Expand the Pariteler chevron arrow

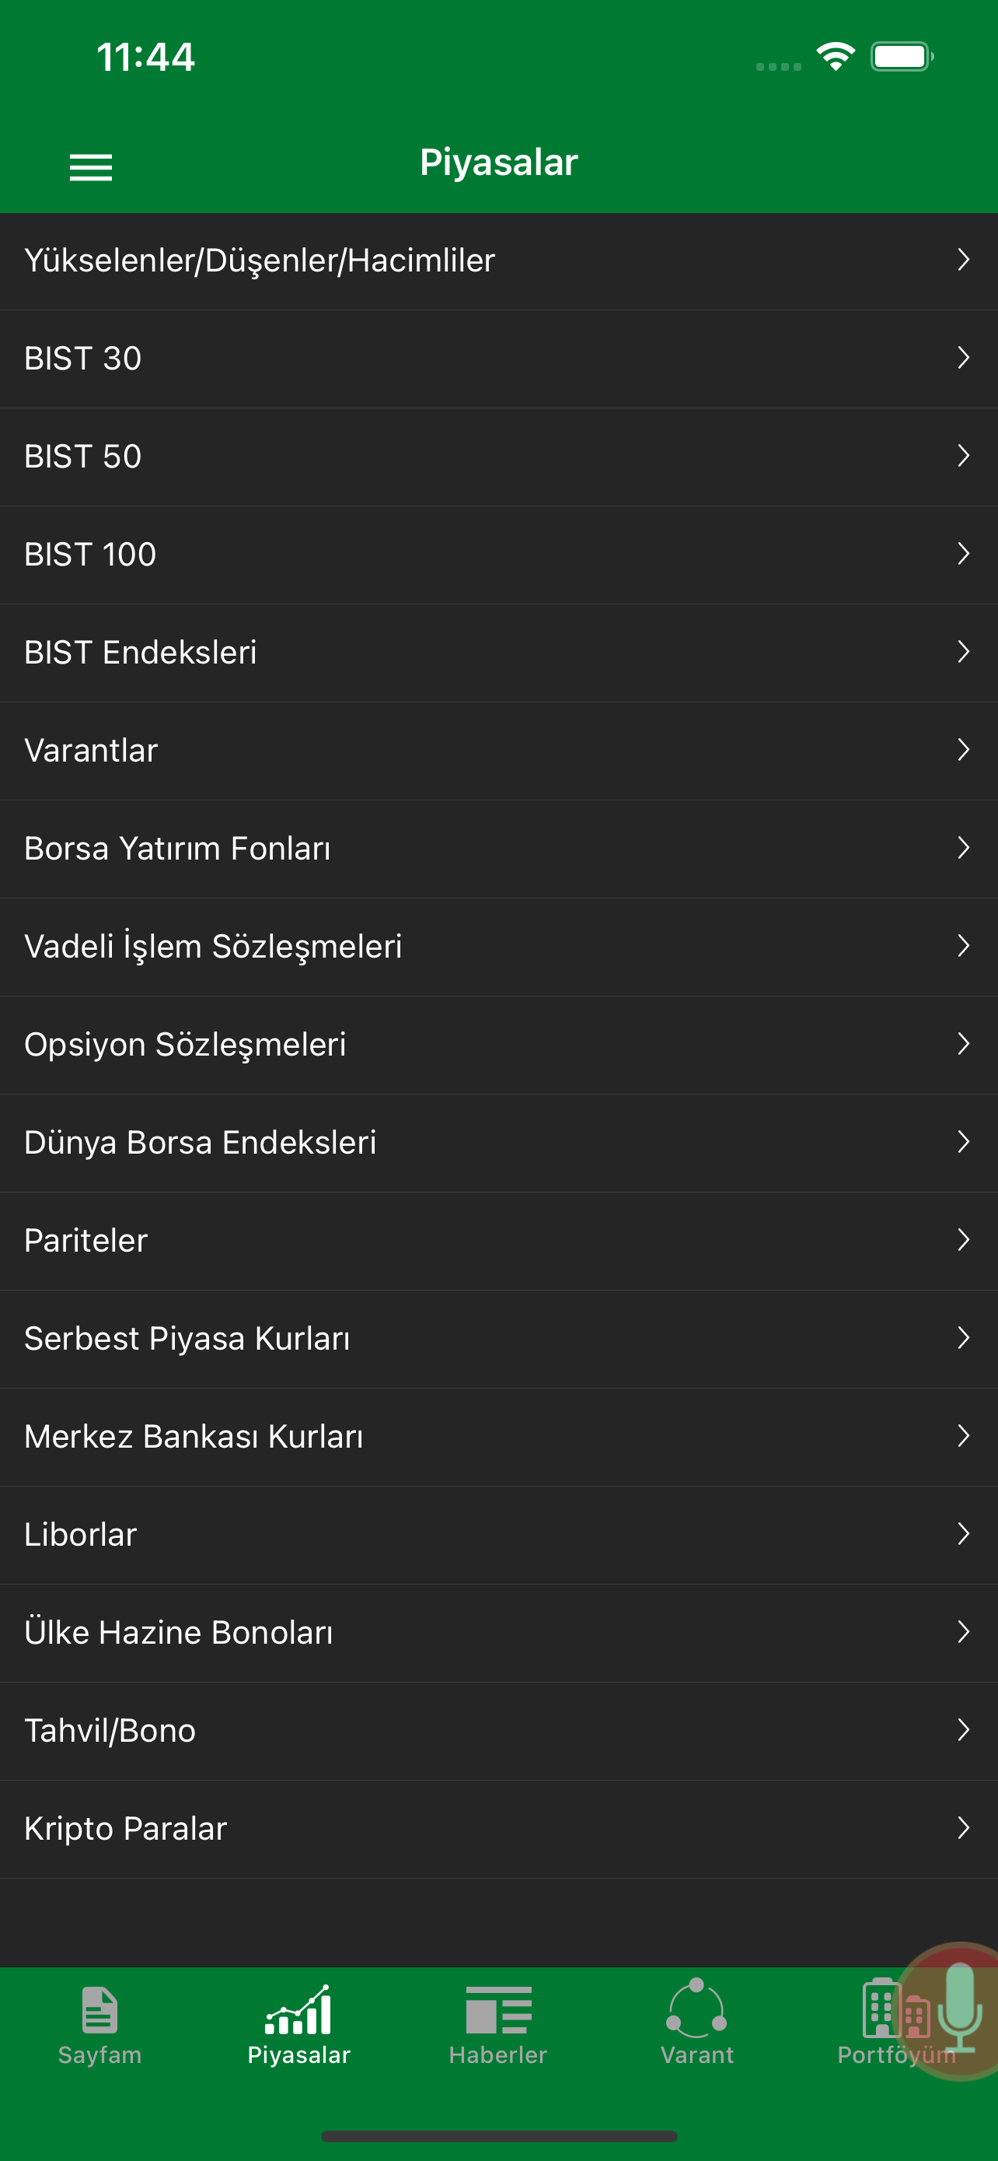(964, 1240)
